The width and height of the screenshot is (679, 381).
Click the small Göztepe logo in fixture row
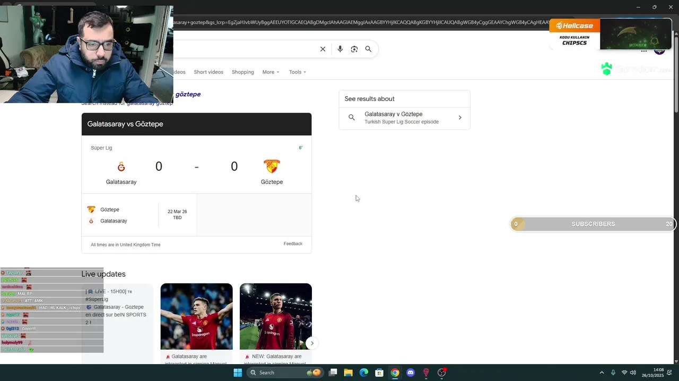(x=91, y=210)
